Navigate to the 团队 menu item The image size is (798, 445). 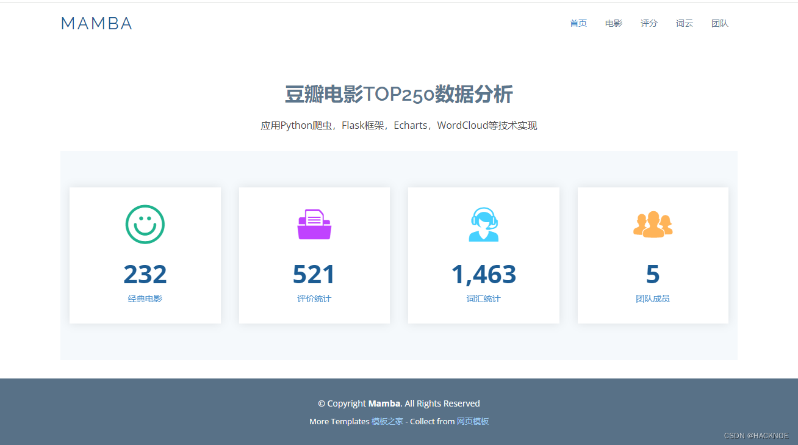click(x=720, y=23)
